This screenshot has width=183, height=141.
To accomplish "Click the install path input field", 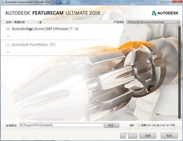I will 62,125.
